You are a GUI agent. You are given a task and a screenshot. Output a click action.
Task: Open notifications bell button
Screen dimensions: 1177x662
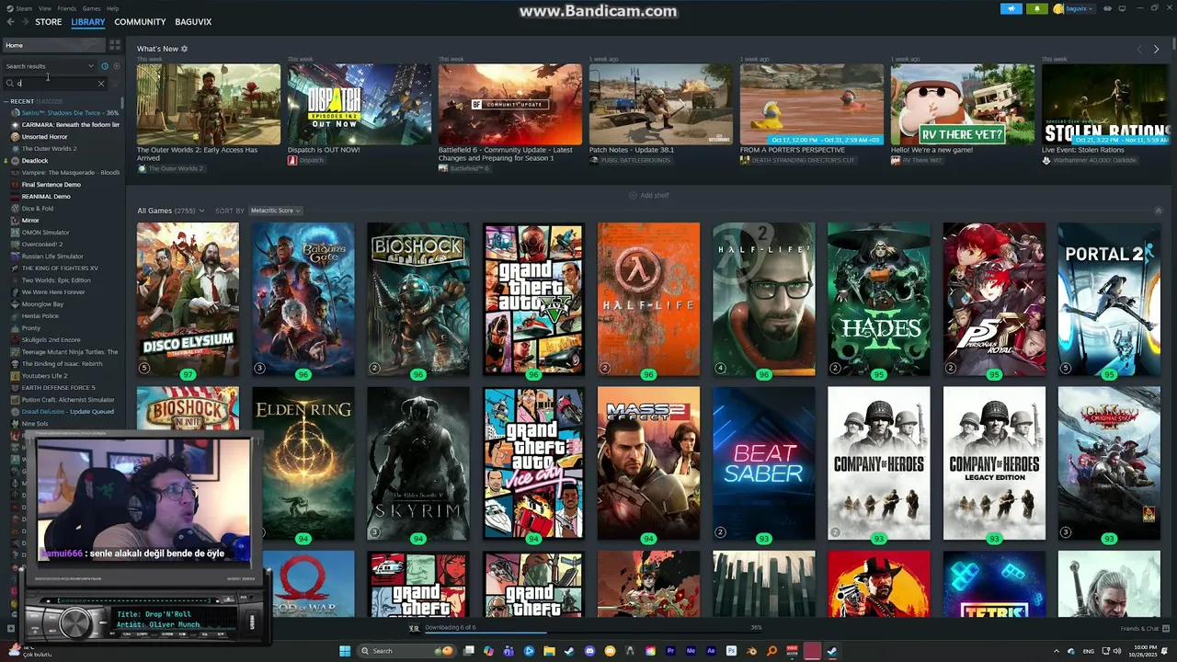[1037, 8]
